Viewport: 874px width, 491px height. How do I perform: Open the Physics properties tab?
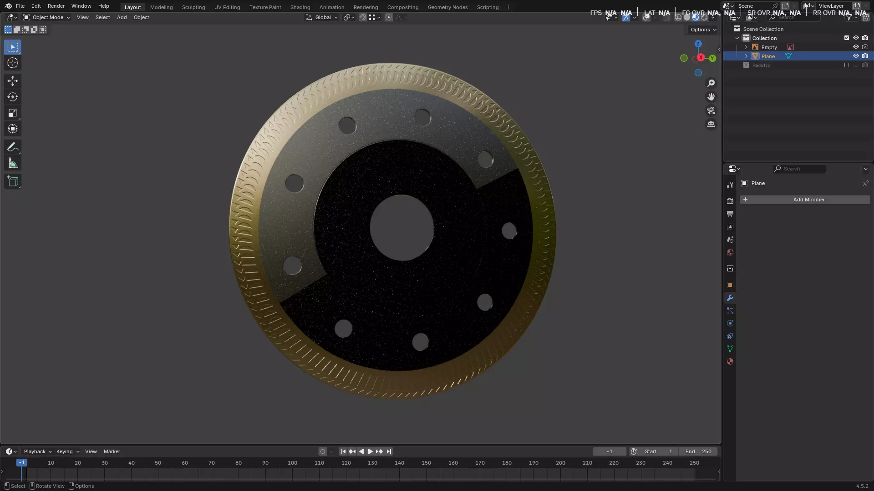pos(730,323)
